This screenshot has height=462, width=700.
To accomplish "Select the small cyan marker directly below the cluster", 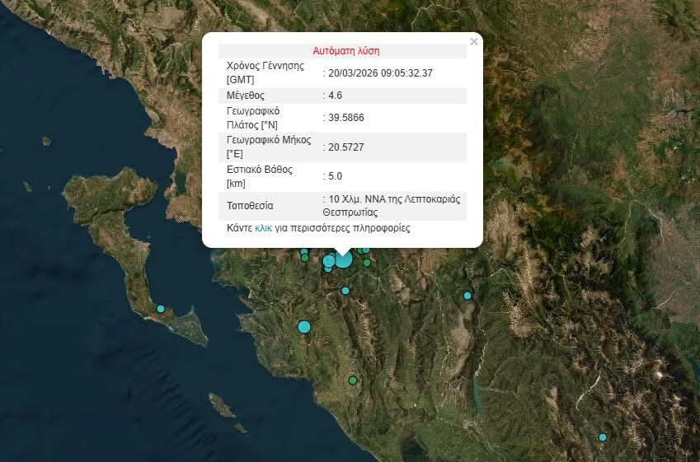I will (345, 290).
